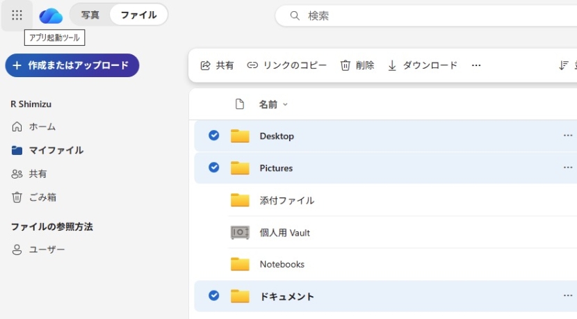
Task: Click 削除 in the toolbar
Action: point(357,65)
